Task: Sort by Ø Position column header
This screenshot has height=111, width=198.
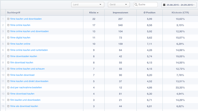Action: [x=150, y=12]
